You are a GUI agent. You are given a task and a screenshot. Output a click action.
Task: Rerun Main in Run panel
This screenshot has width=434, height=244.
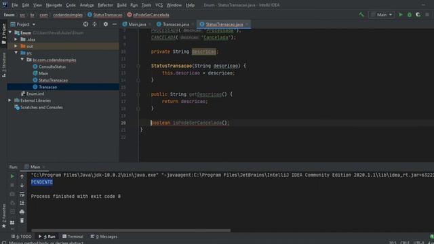click(12, 176)
